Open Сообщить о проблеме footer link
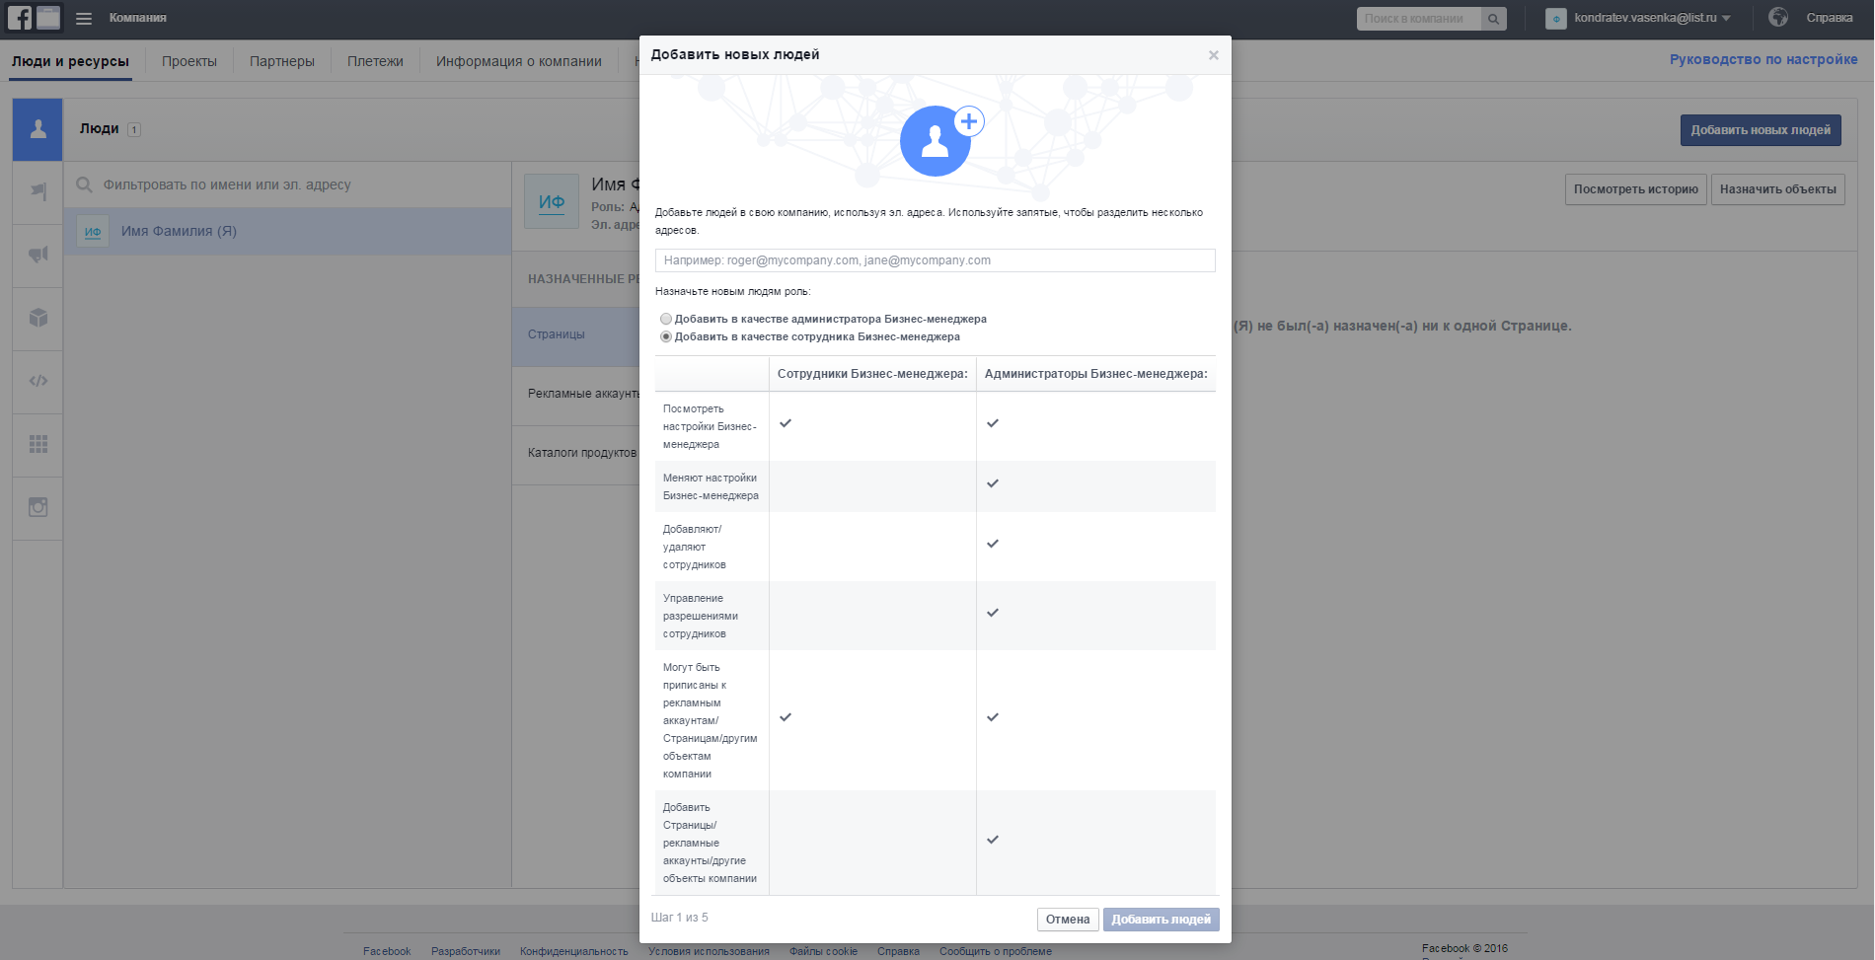 point(996,951)
